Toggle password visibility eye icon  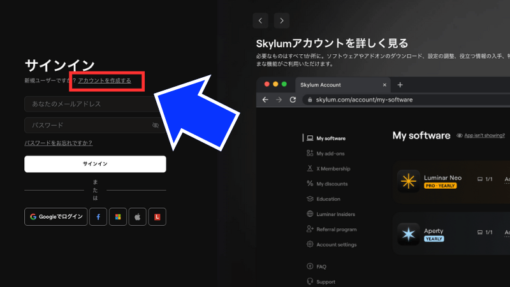point(156,125)
